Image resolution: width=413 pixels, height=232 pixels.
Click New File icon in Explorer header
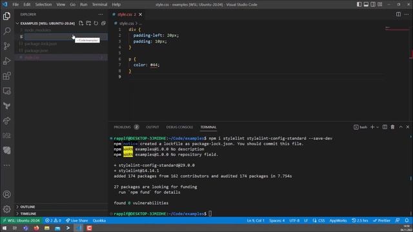81,23
